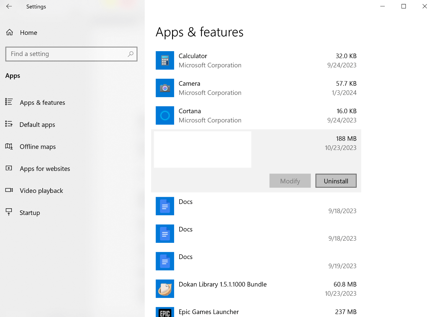
Task: Open Video playback settings
Action: tap(41, 191)
